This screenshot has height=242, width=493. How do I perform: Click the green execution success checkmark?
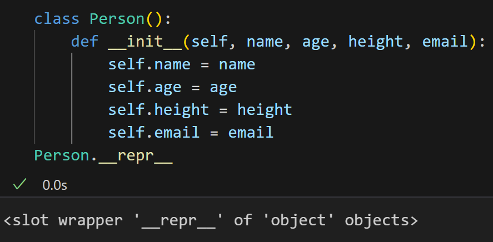pos(20,184)
